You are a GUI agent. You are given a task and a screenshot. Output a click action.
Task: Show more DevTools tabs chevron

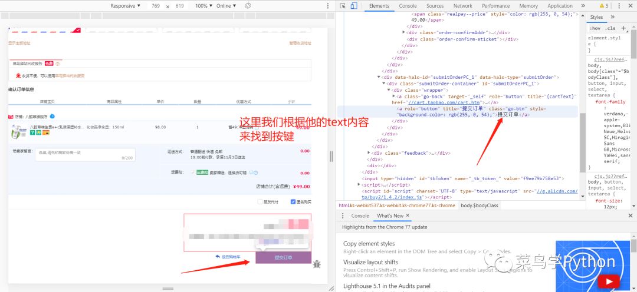(583, 6)
